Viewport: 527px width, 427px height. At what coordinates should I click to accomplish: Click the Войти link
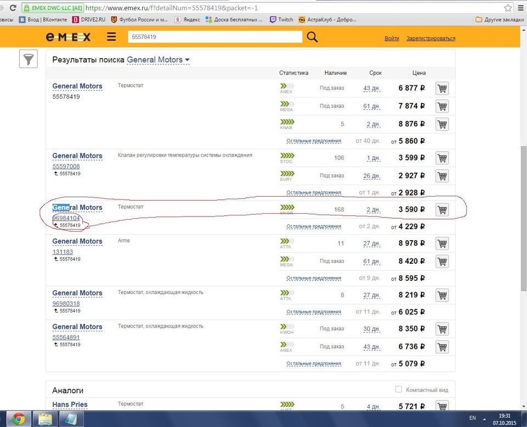[x=391, y=38]
